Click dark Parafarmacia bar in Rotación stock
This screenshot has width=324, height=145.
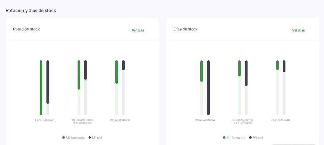[123, 65]
